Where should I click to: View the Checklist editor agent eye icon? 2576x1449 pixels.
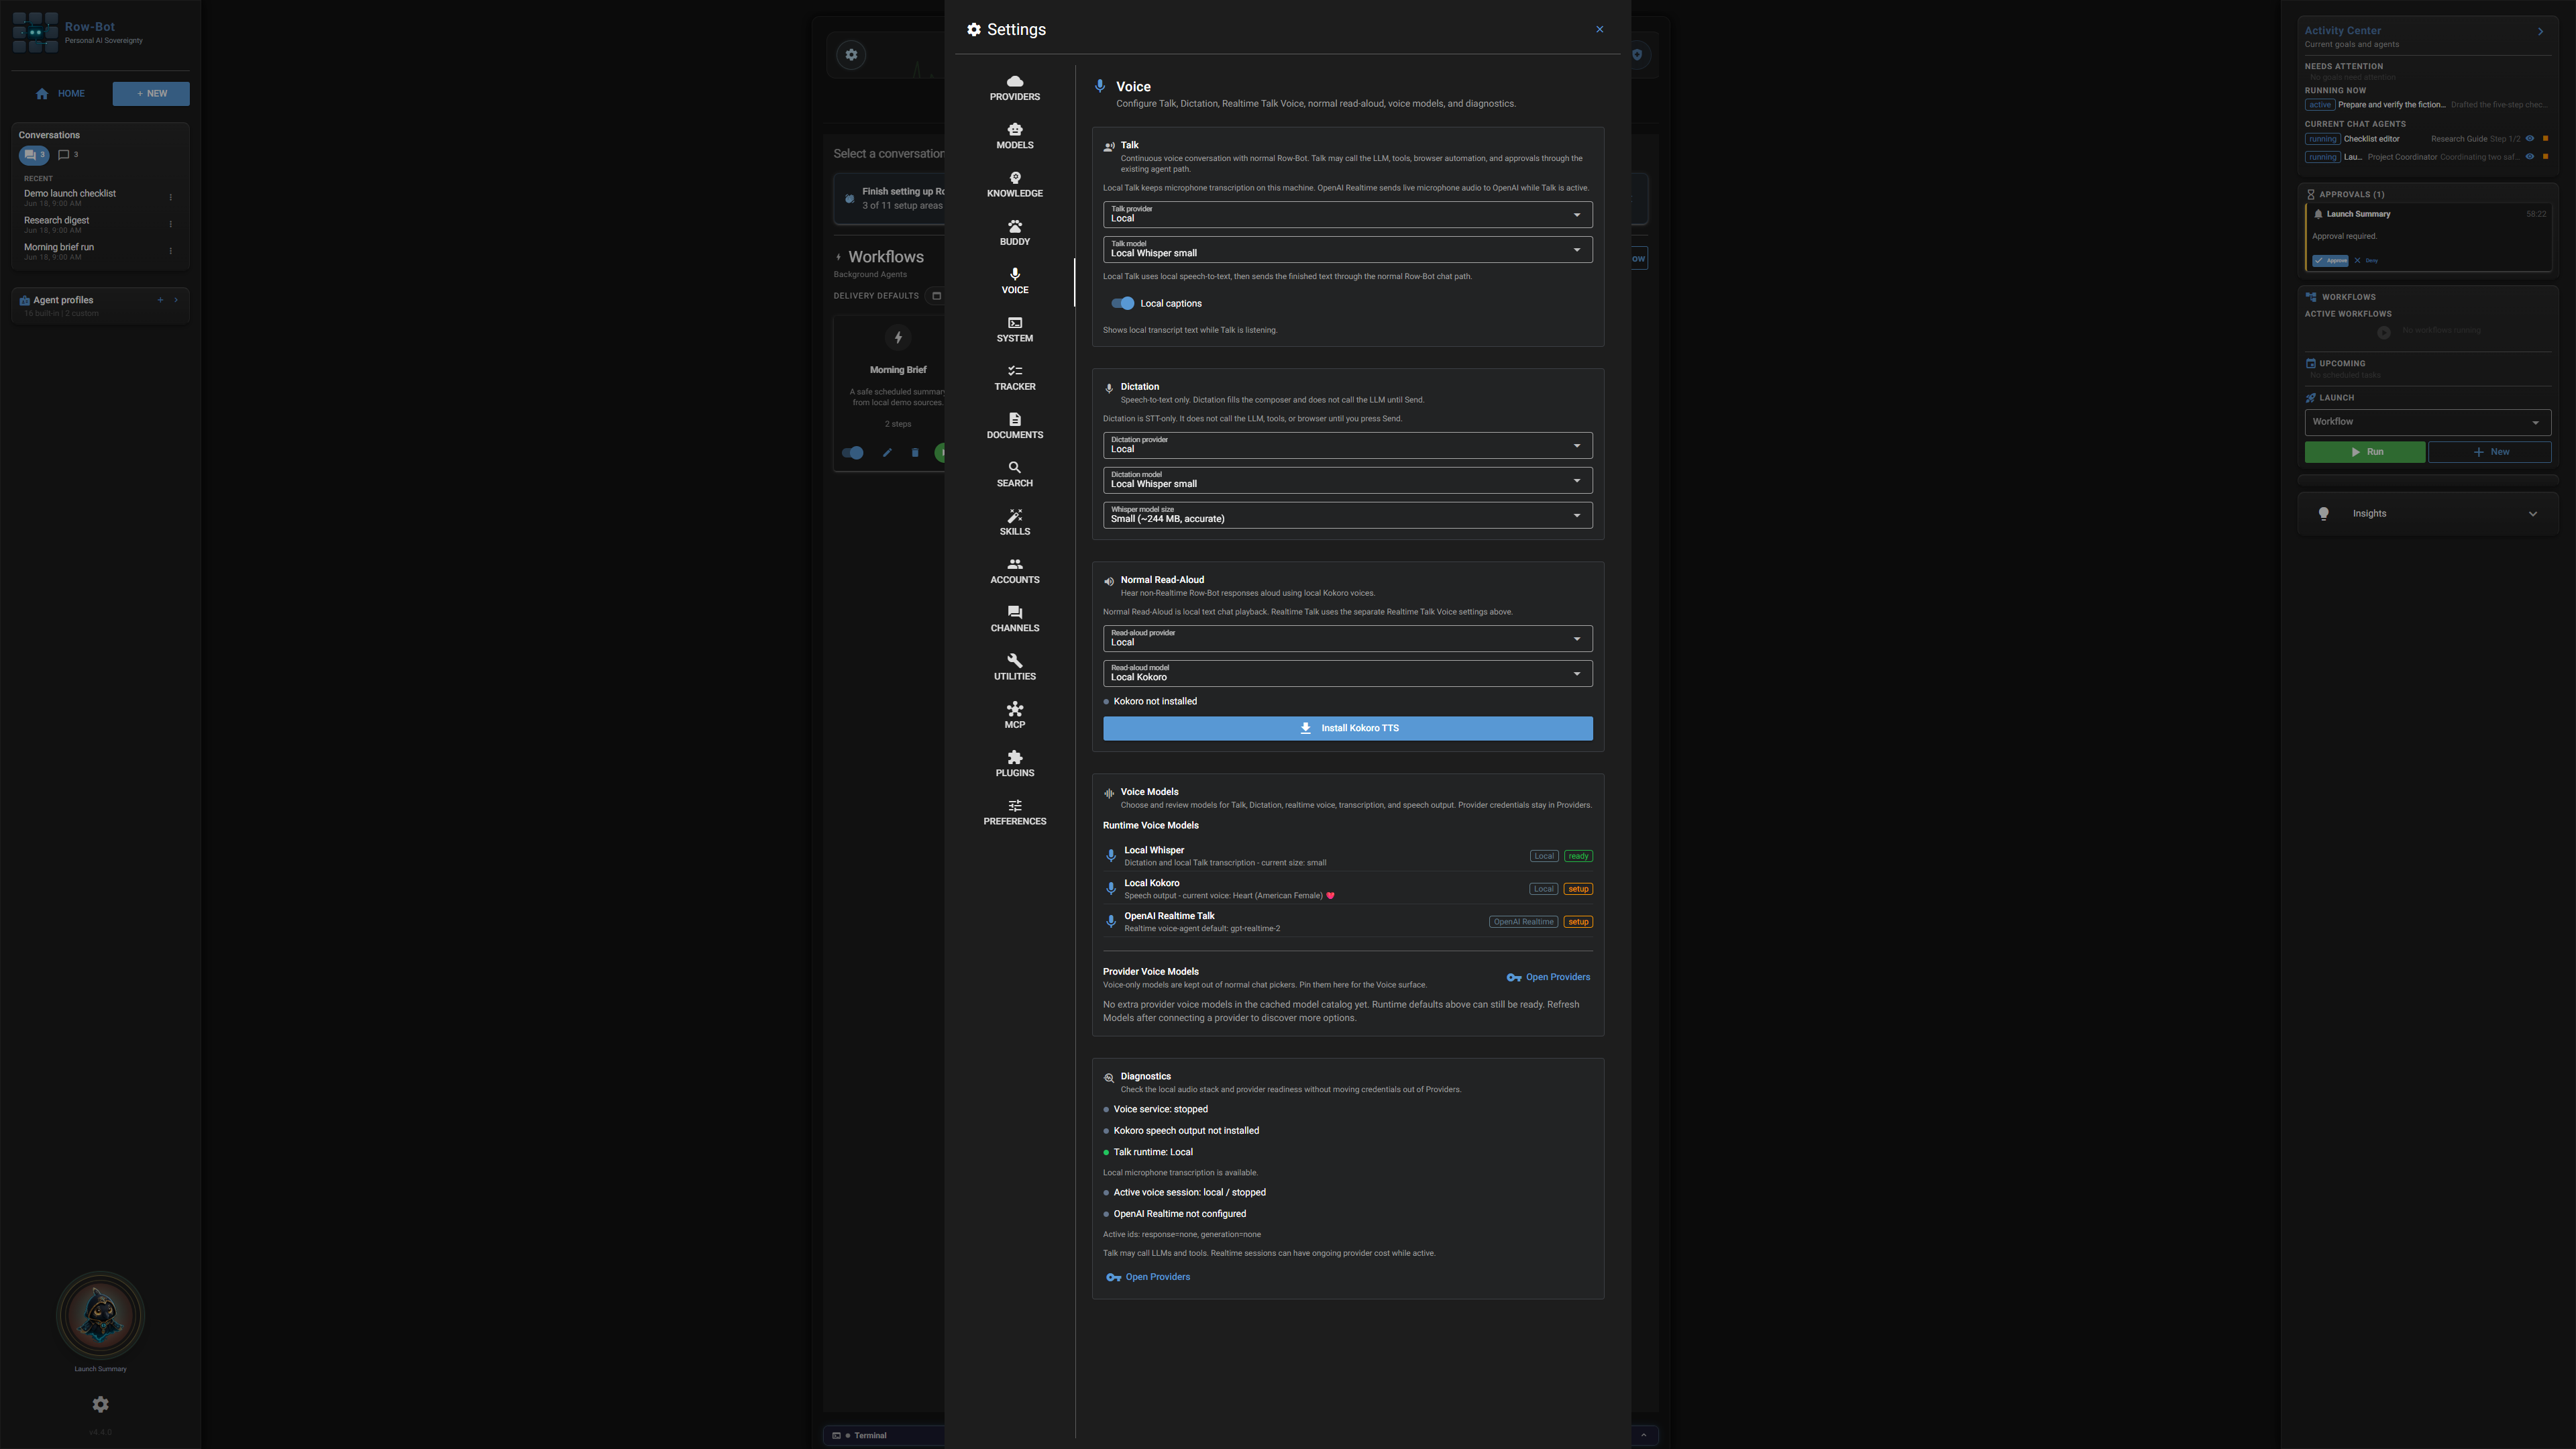pos(2530,139)
